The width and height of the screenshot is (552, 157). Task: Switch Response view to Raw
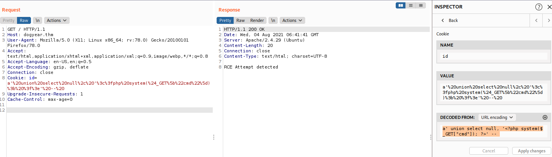tap(241, 20)
